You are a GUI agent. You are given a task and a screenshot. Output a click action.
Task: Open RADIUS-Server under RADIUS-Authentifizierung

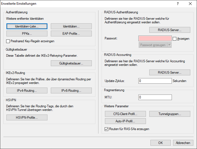(170, 30)
